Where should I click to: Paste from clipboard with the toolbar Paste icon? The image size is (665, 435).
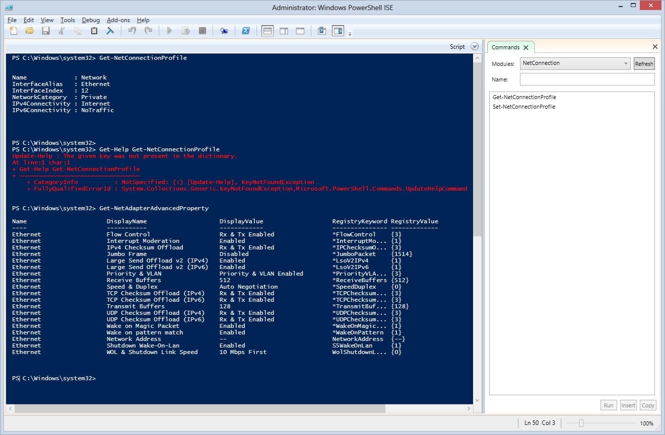coord(94,31)
